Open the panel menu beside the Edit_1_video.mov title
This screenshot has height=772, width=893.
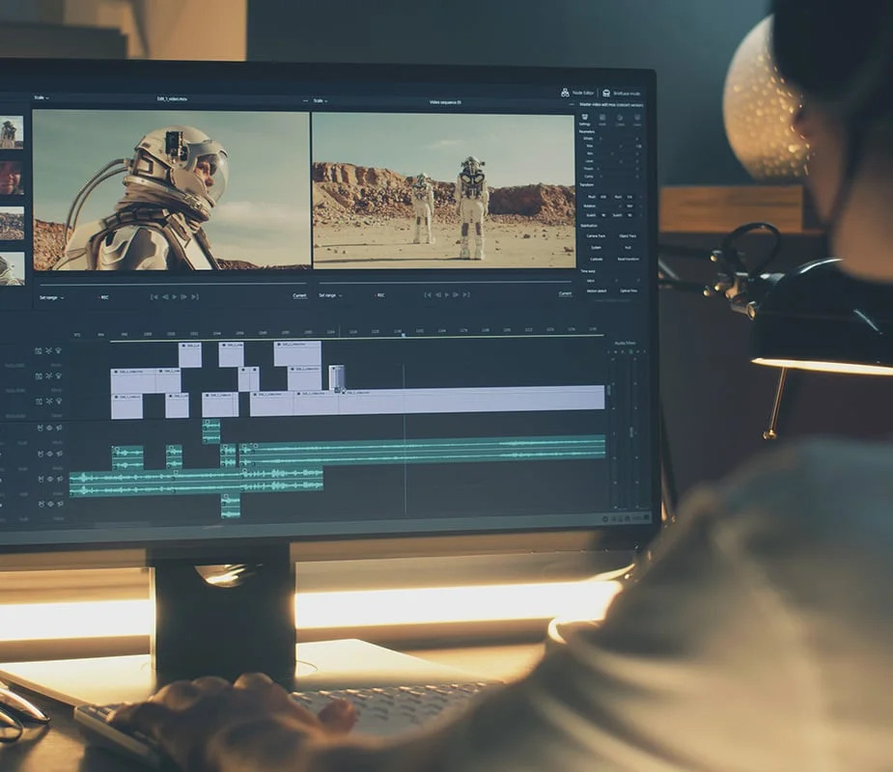click(x=305, y=100)
